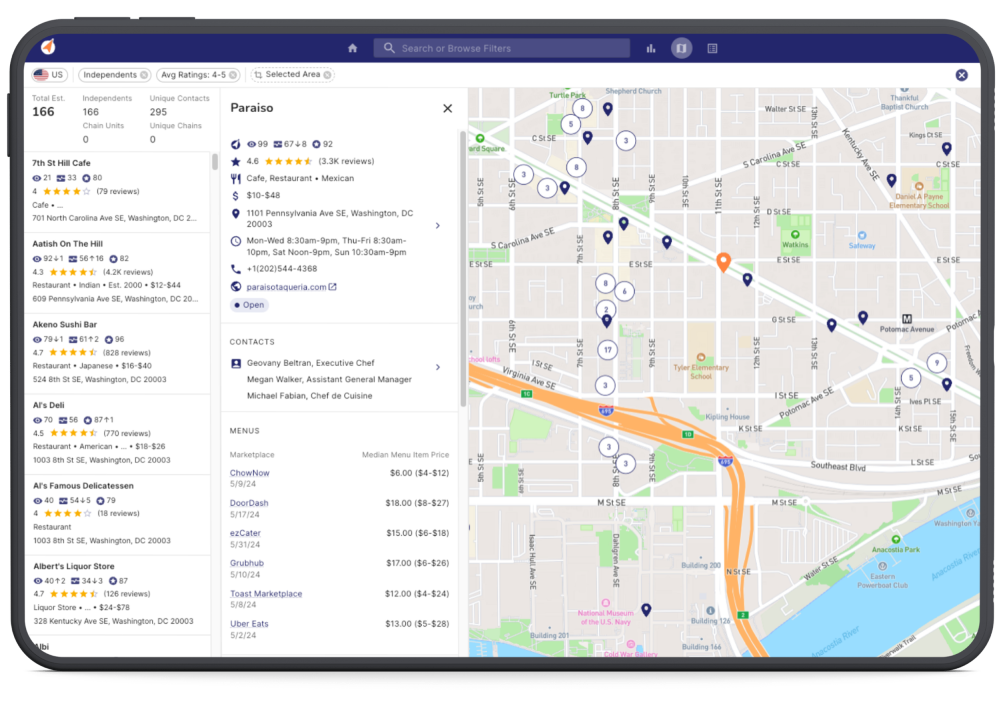Switch to the list view in the top bar

pyautogui.click(x=712, y=48)
